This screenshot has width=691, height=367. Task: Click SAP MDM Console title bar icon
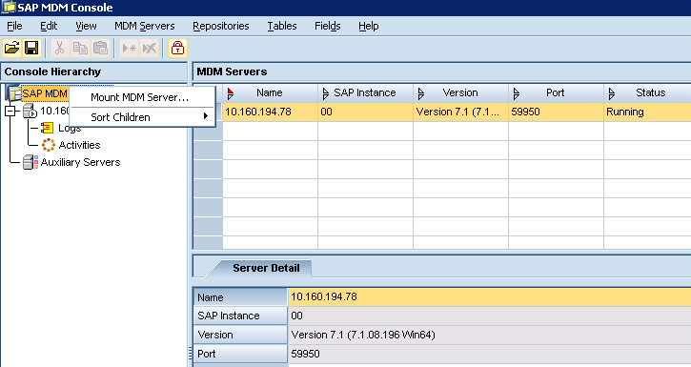8,7
